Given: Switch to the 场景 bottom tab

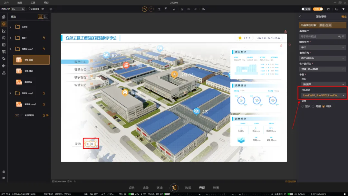Looking at the screenshot, I should click(146, 188).
